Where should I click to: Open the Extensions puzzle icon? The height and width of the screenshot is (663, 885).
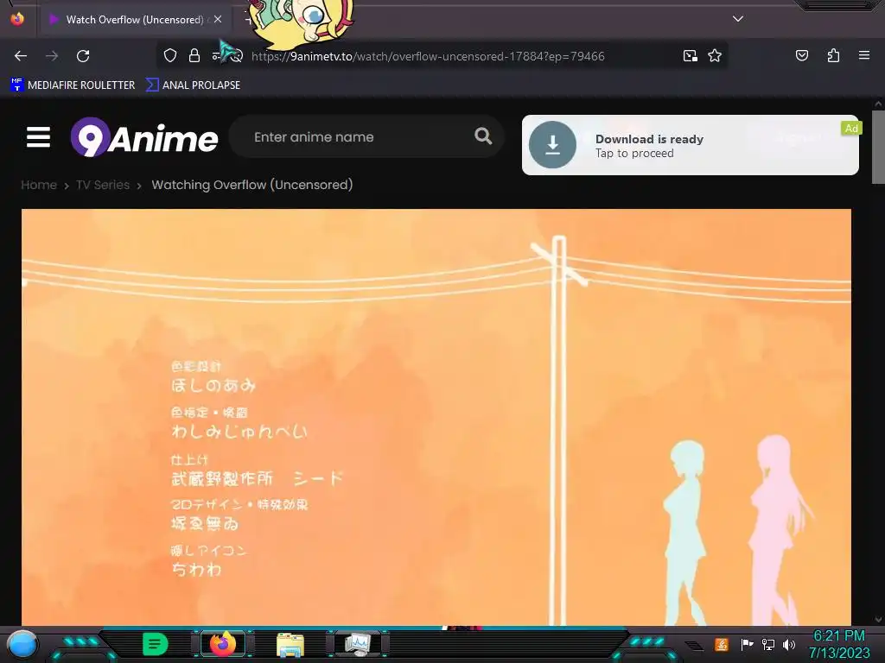(x=833, y=55)
